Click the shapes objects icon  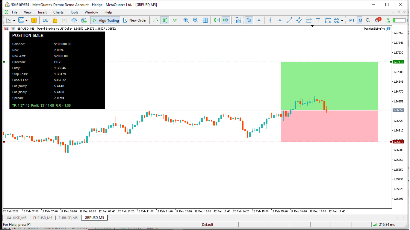(337, 20)
